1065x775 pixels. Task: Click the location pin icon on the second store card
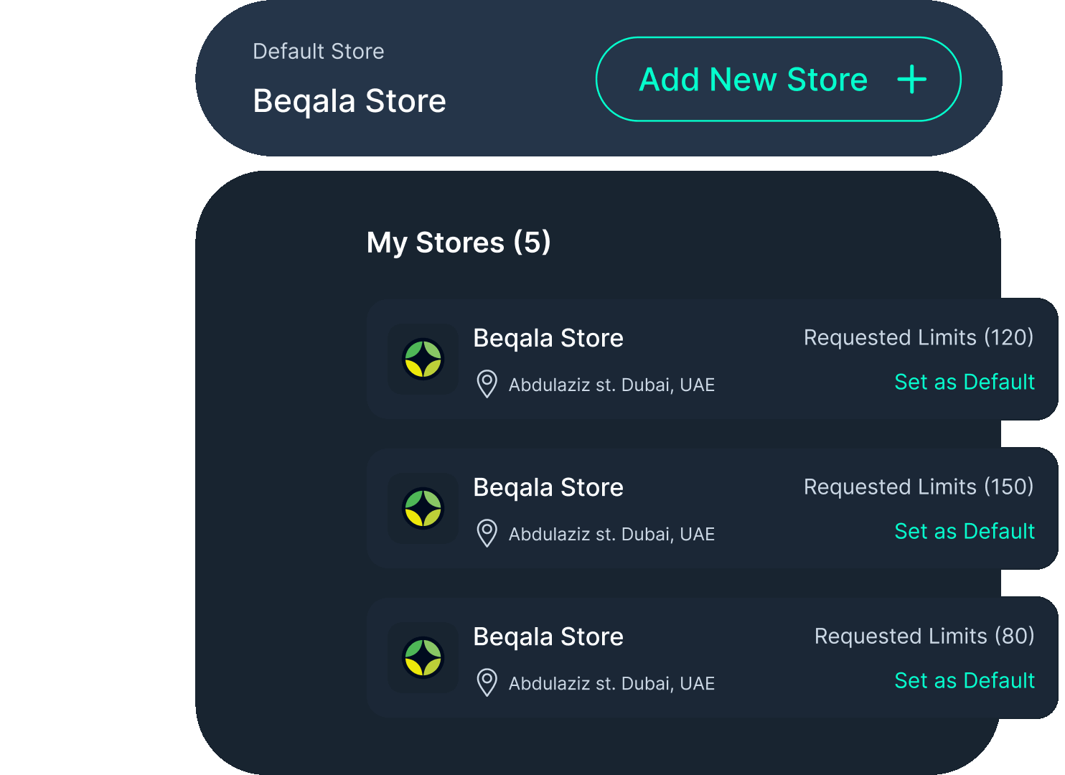tap(487, 534)
